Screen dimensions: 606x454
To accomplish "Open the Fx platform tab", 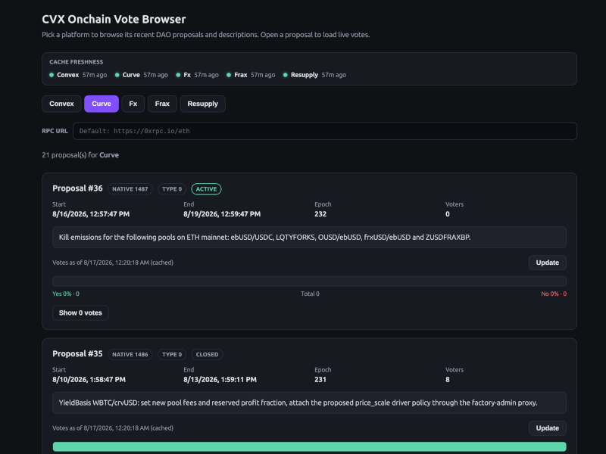I will (133, 104).
